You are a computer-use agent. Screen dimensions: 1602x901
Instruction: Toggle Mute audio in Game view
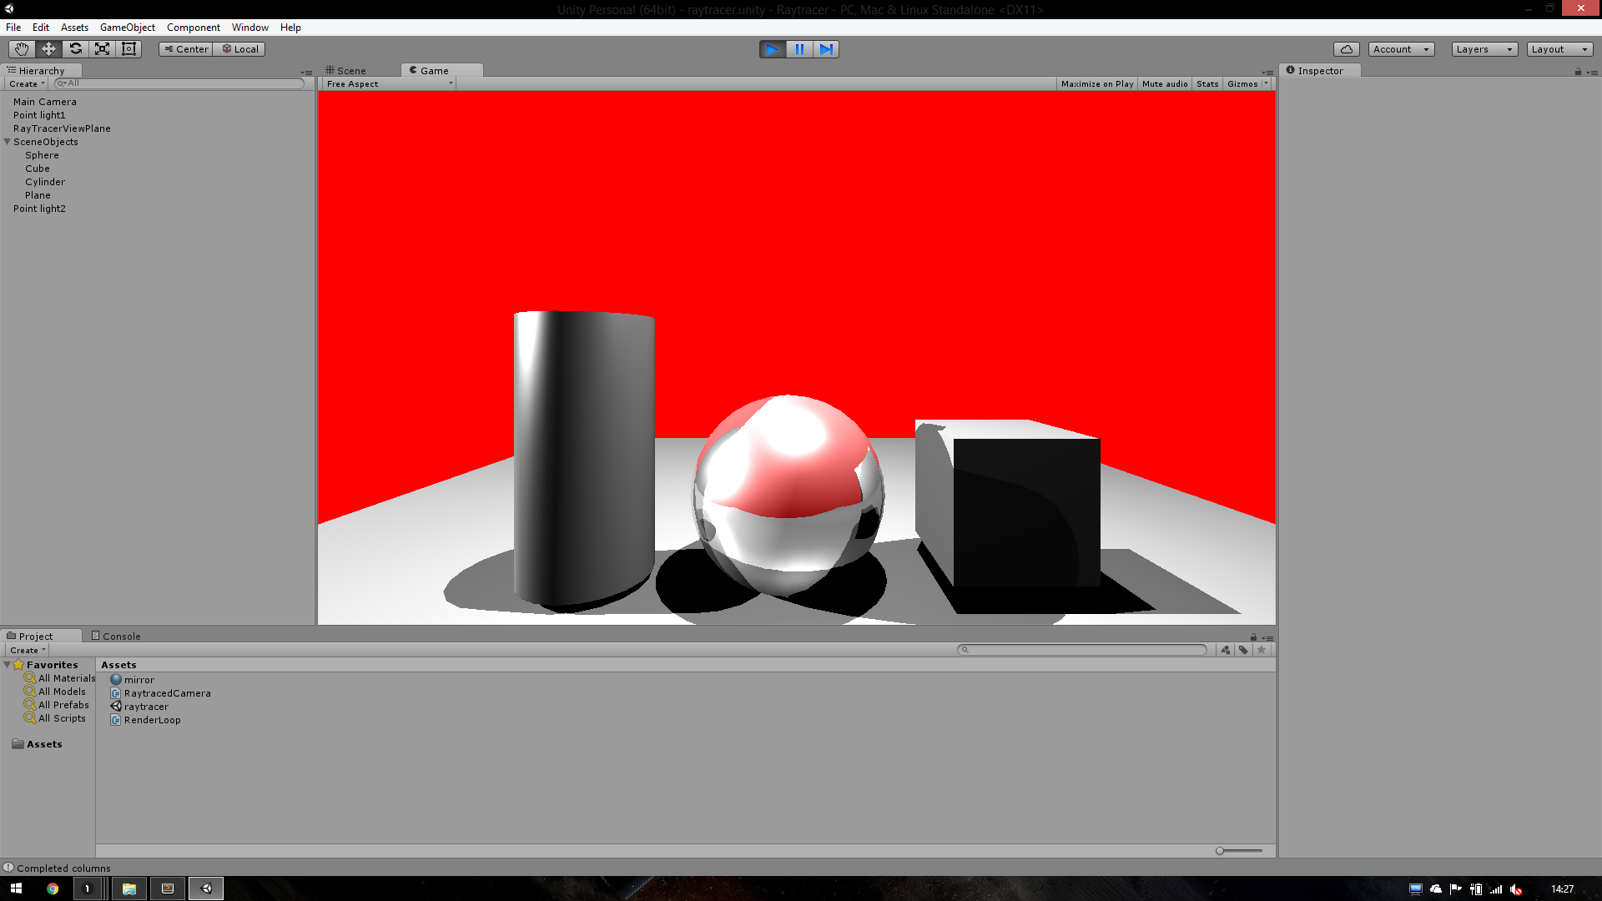[x=1165, y=83]
